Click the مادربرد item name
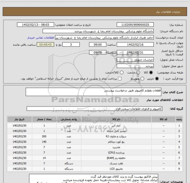The height and width of the screenshot is (183, 190). tap(116, 147)
